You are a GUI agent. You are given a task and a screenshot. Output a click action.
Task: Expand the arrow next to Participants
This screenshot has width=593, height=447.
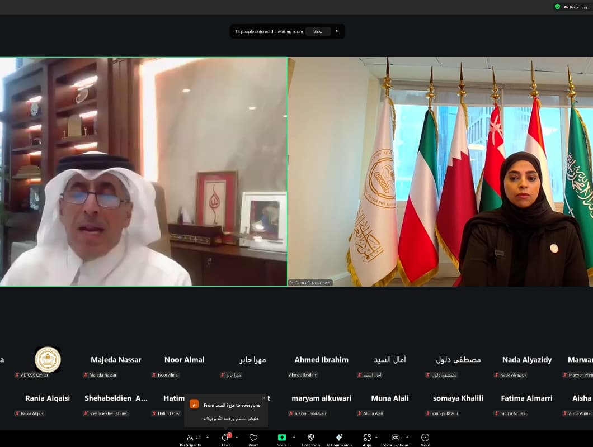208,438
